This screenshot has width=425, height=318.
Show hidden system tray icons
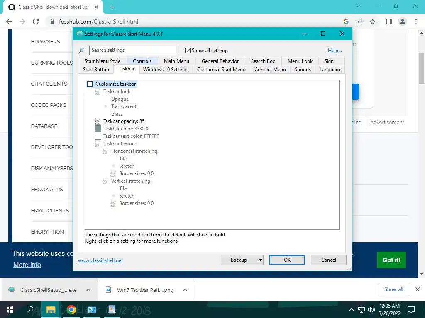click(351, 310)
